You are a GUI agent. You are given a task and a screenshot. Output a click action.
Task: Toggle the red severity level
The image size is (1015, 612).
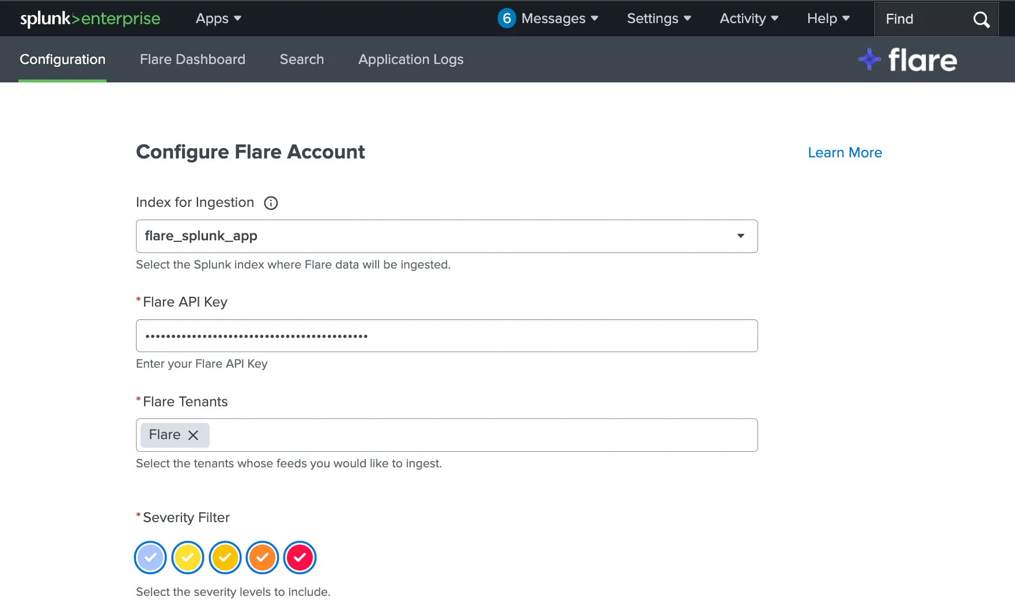click(300, 557)
